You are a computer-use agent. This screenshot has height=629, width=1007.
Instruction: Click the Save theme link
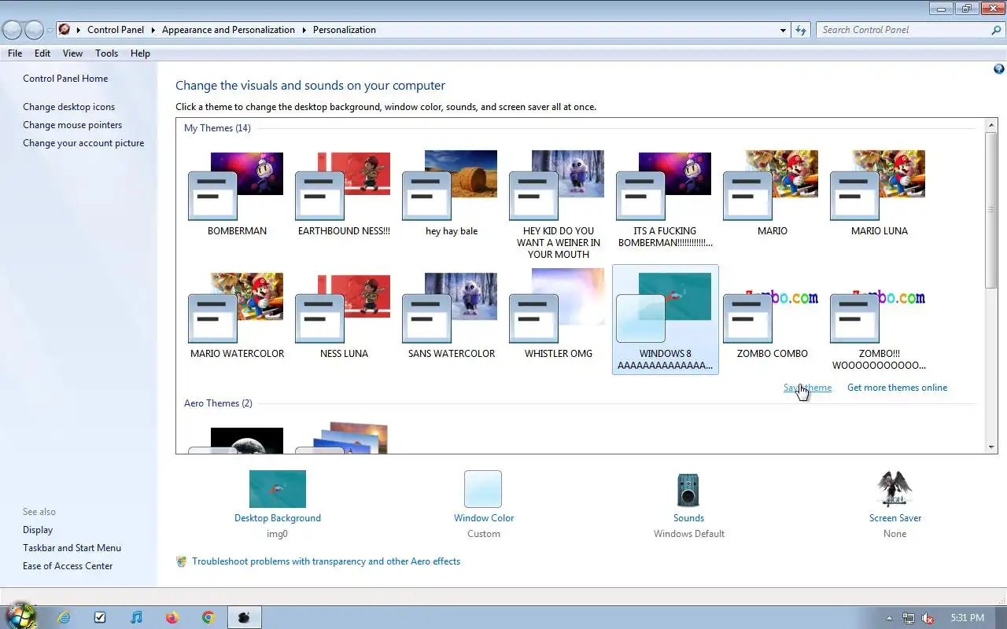pyautogui.click(x=807, y=388)
